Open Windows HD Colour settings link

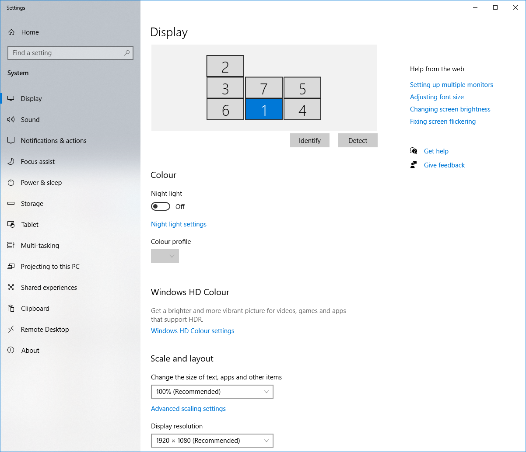click(x=193, y=331)
